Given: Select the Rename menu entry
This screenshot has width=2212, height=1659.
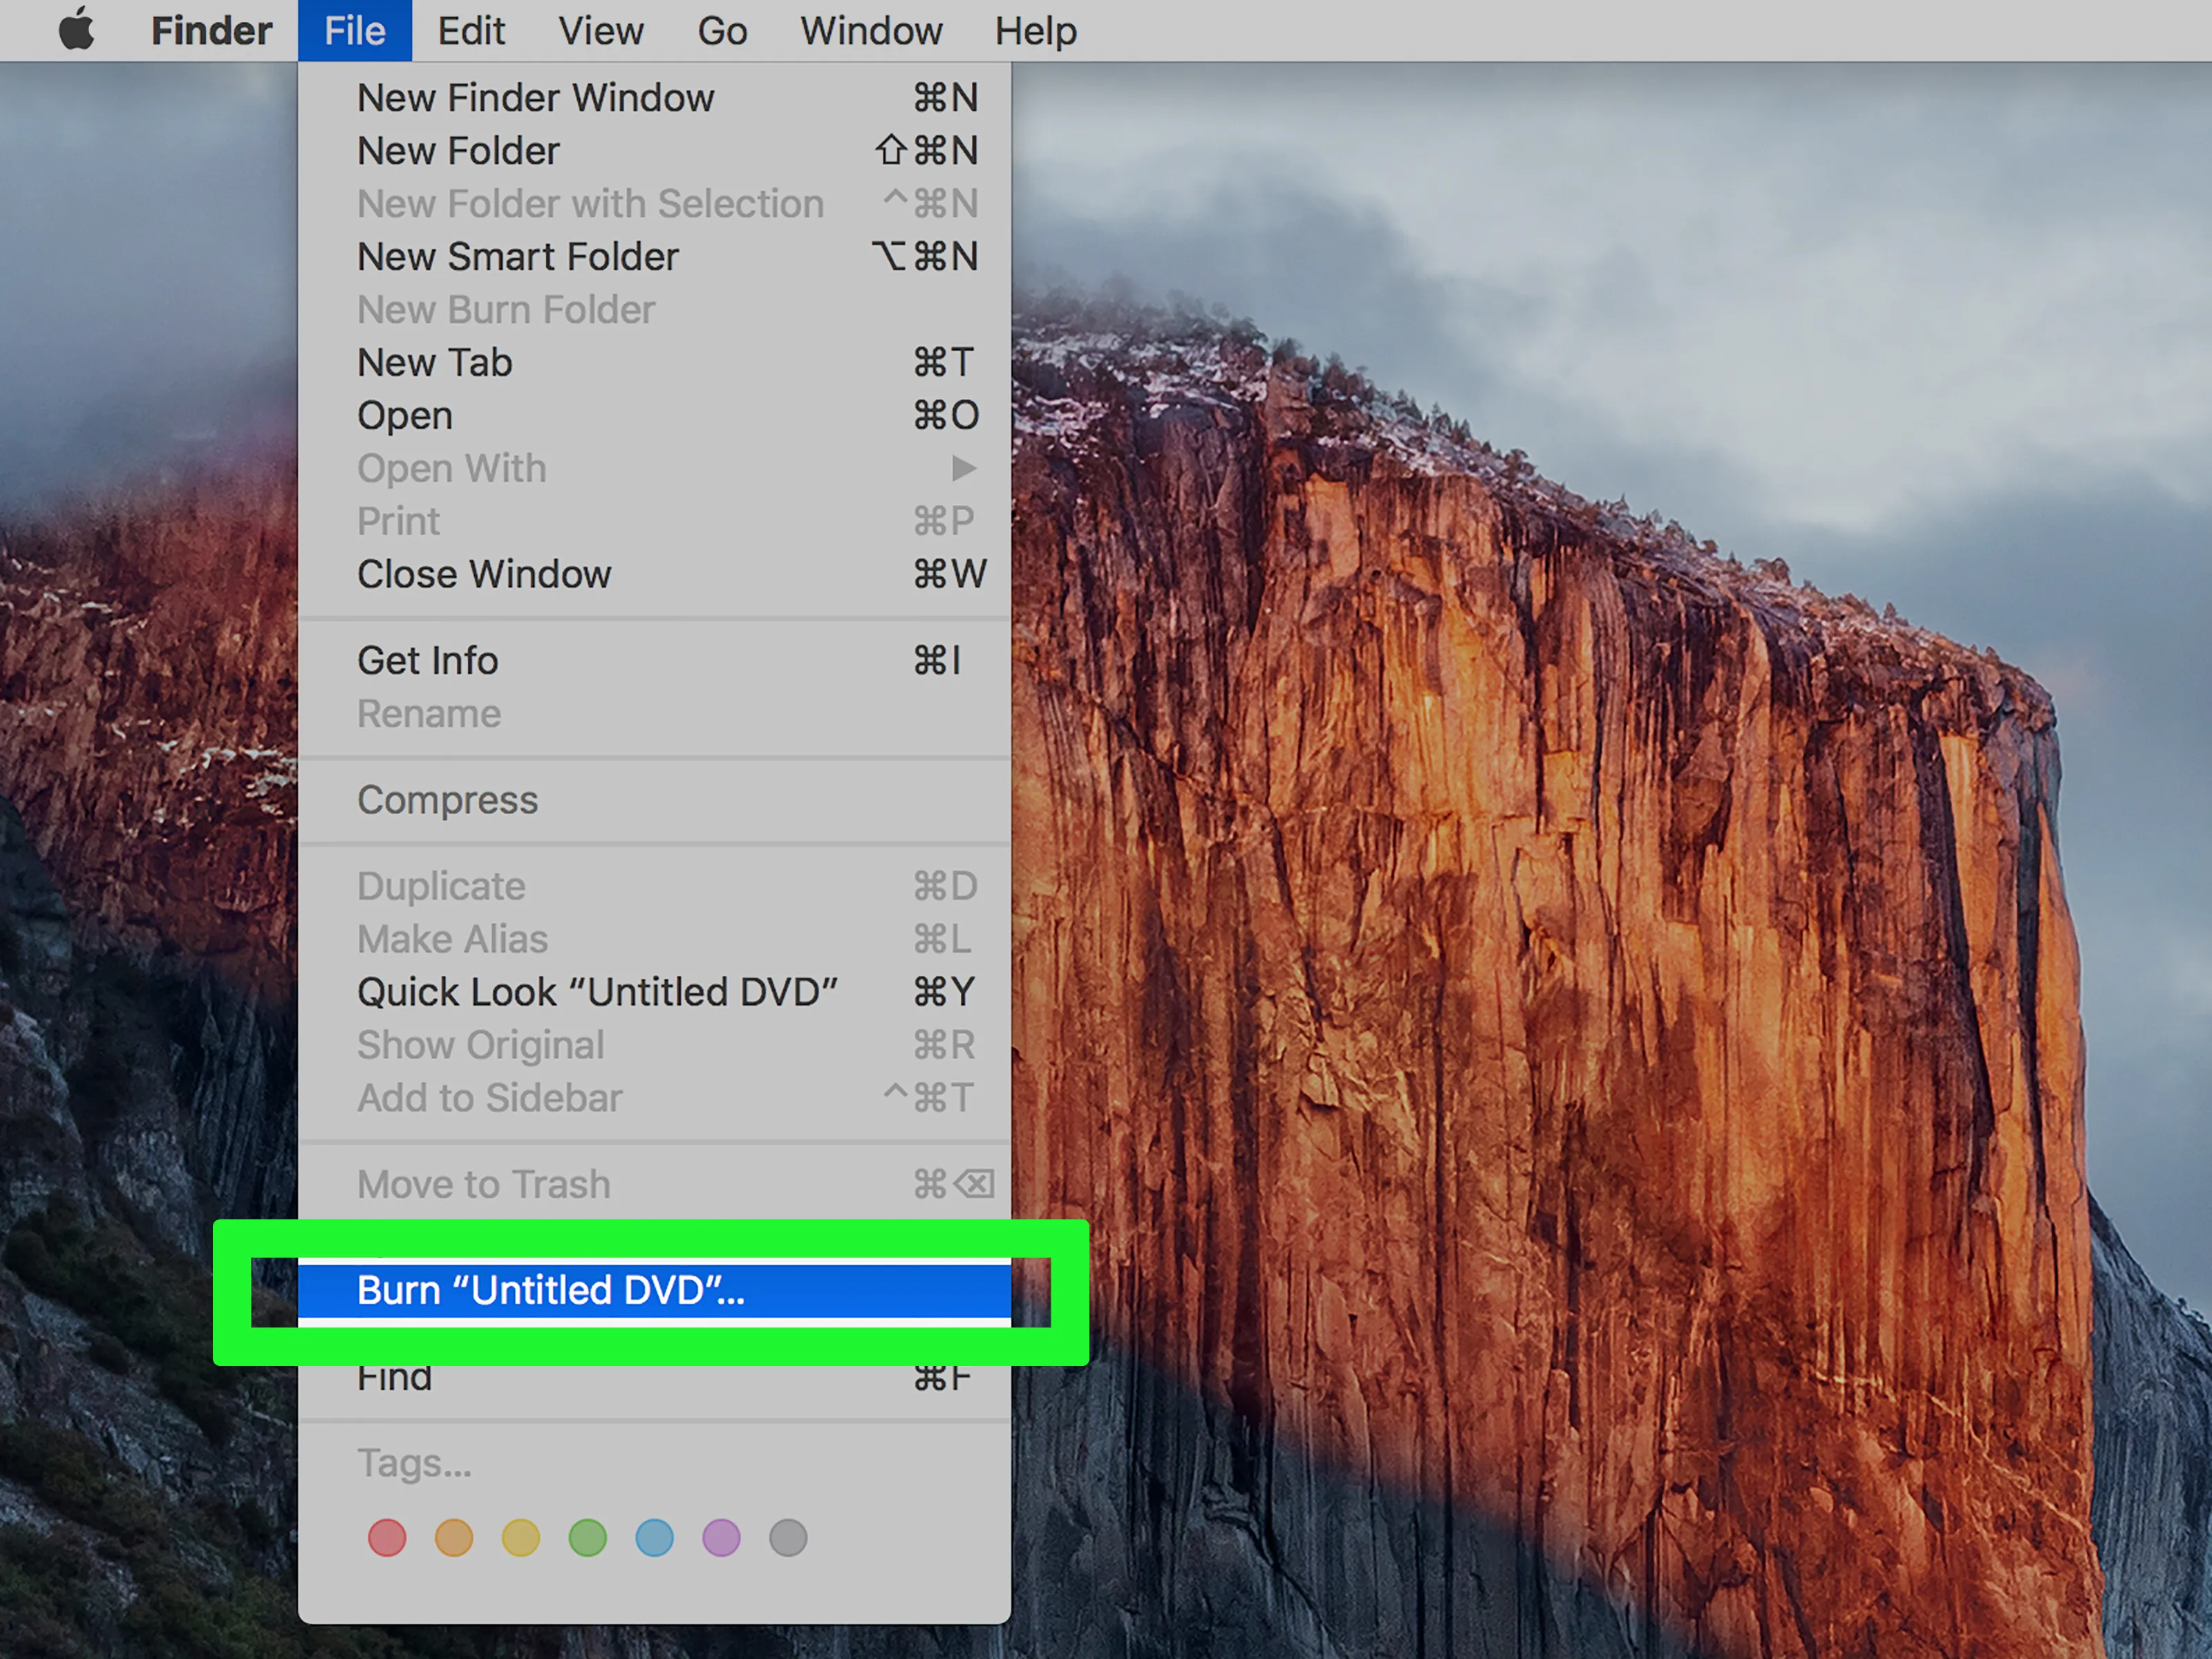Looking at the screenshot, I should tap(654, 714).
